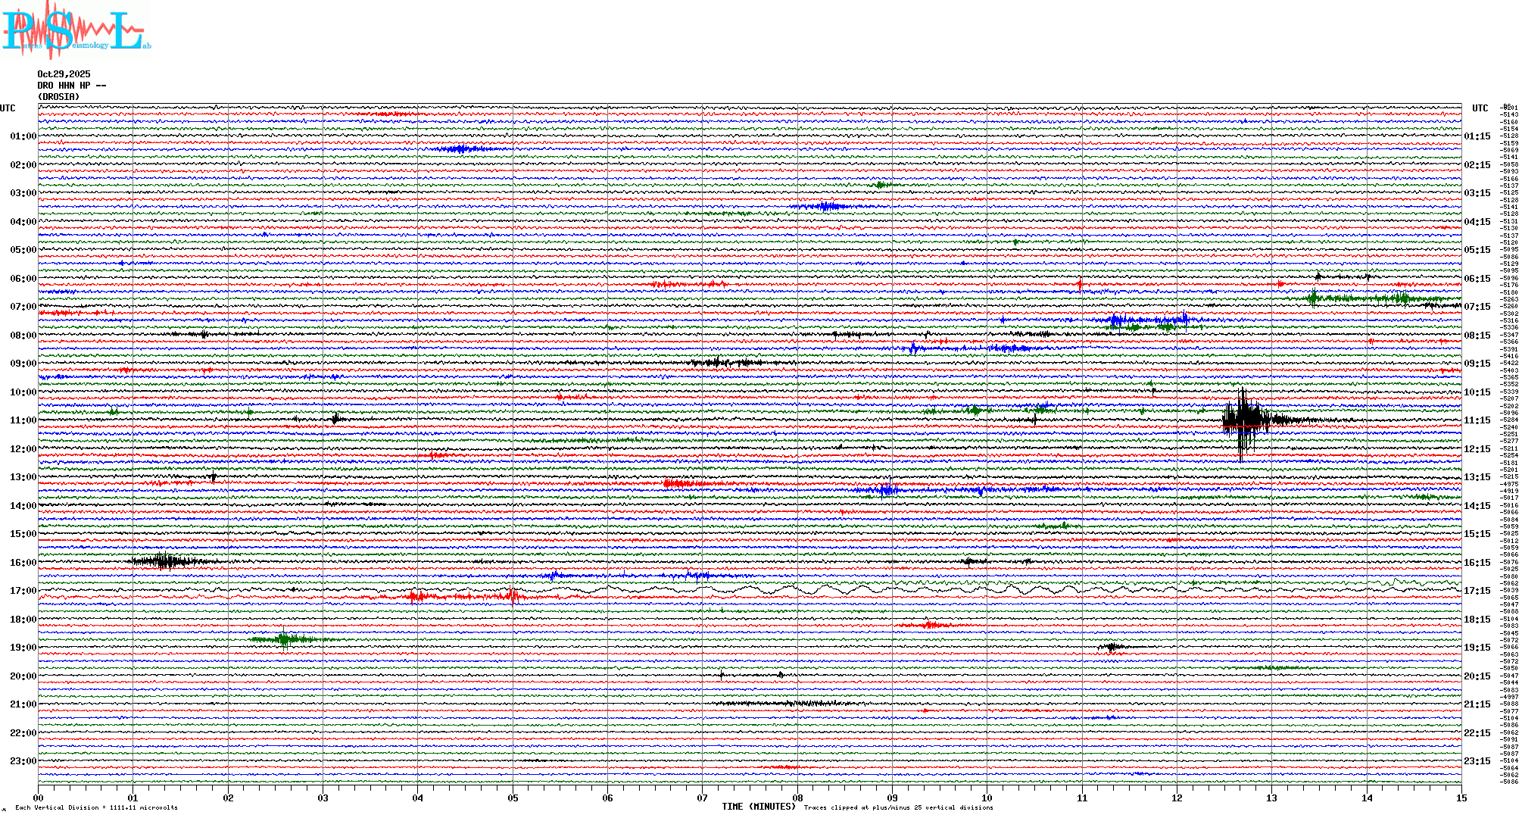Image resolution: width=1522 pixels, height=818 pixels.
Task: Click the 23:15 label on right axis
Action: [x=1477, y=761]
